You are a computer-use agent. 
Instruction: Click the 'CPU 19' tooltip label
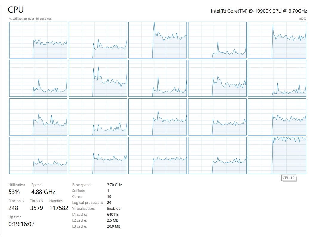tap(288, 178)
